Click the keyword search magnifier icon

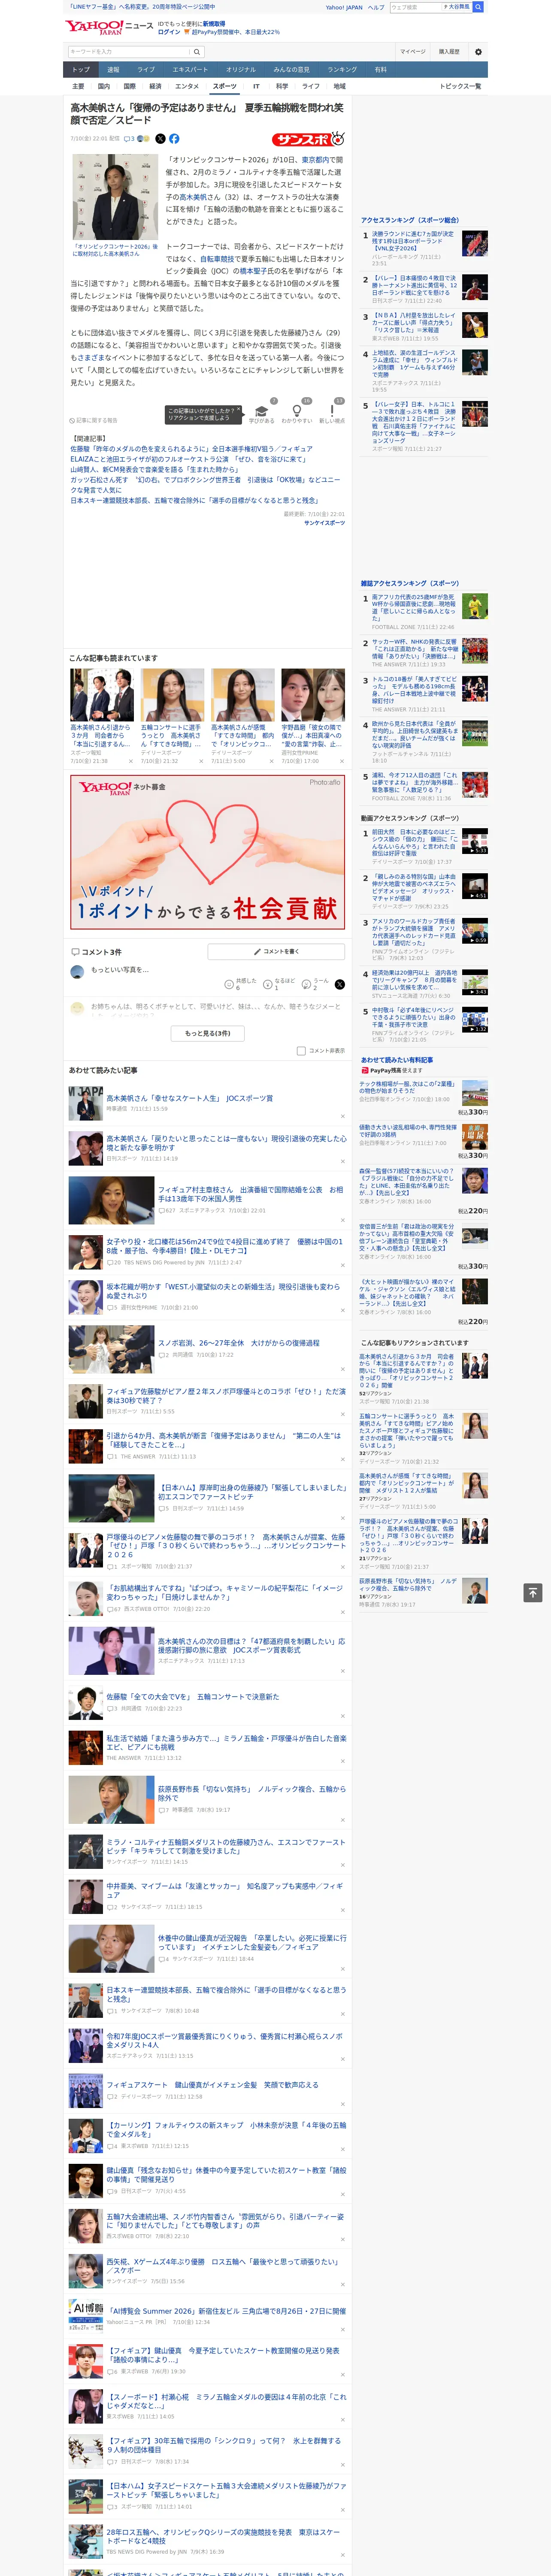(197, 52)
